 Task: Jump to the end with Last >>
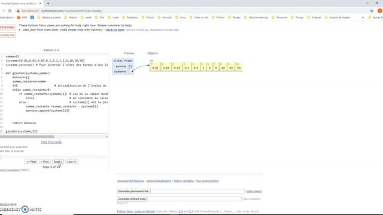pos(72,162)
